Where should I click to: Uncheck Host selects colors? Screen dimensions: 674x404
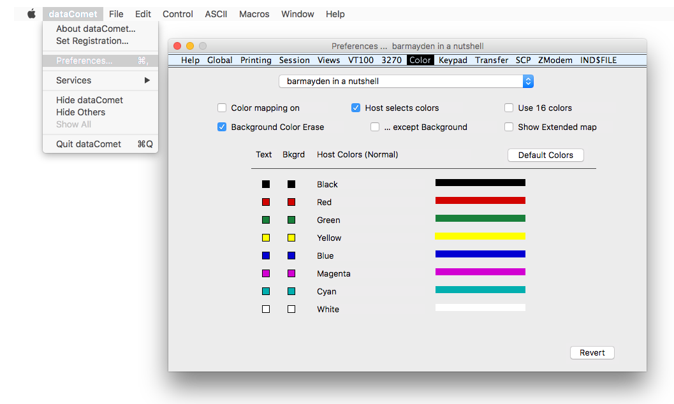pos(355,108)
